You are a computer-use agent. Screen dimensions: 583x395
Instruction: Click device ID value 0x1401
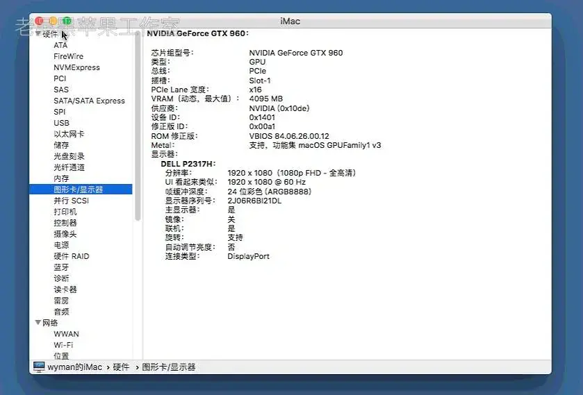262,117
